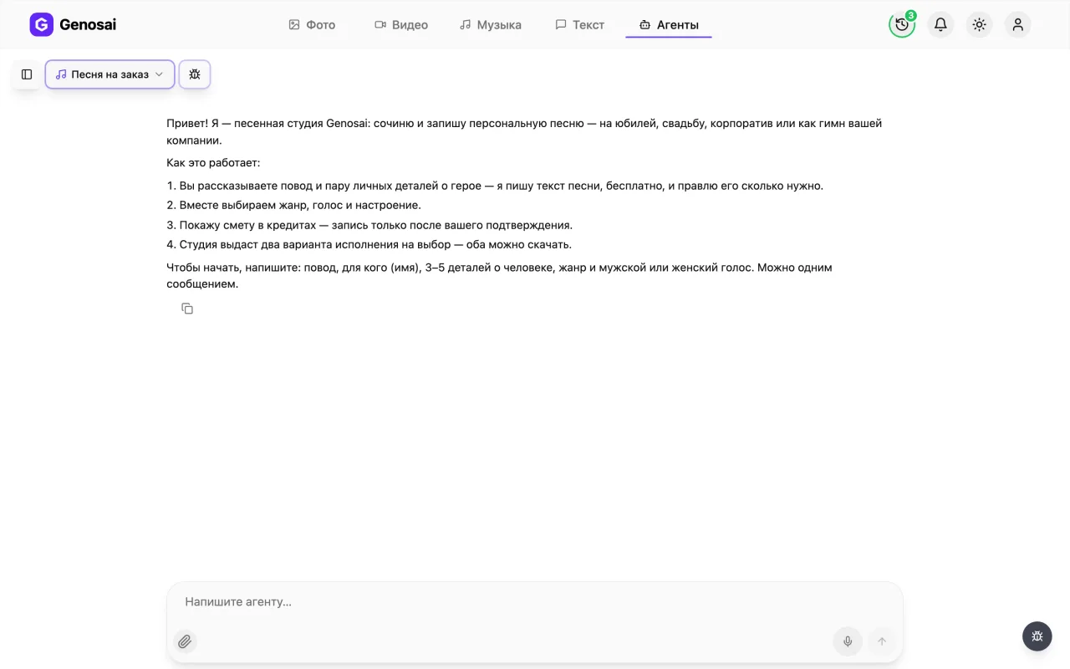Focus the Напишите агенту message field
The height and width of the screenshot is (669, 1070).
click(x=535, y=602)
